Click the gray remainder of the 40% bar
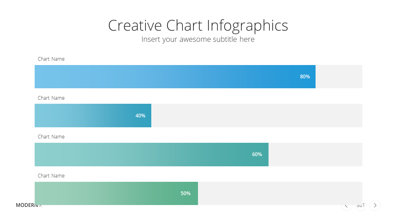The width and height of the screenshot is (396, 223). click(x=257, y=116)
